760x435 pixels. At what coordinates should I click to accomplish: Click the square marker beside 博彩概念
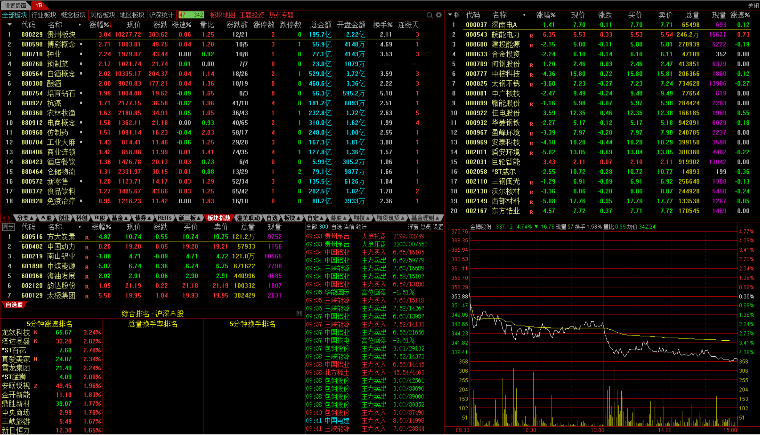(81, 44)
